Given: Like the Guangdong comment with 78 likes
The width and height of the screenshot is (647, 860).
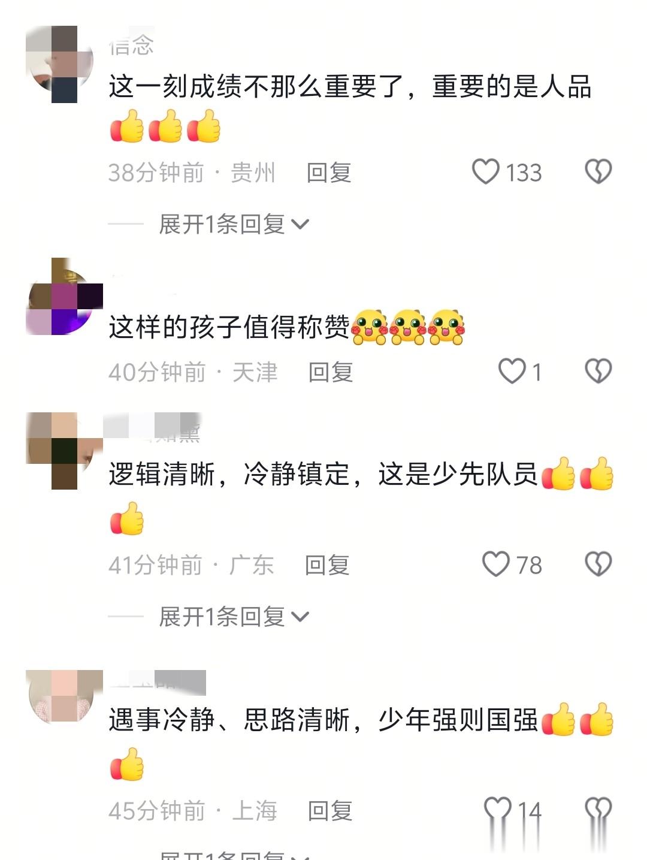Looking at the screenshot, I should [x=495, y=565].
